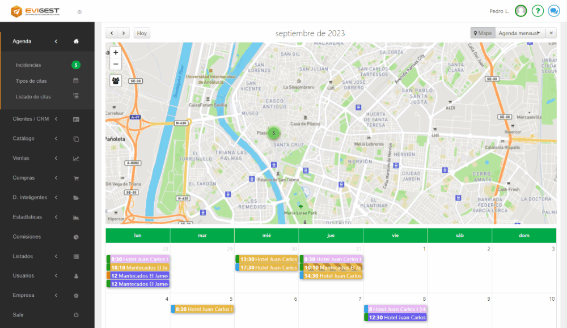Click the Hoy button
Screen dimensions: 567x328
point(142,33)
